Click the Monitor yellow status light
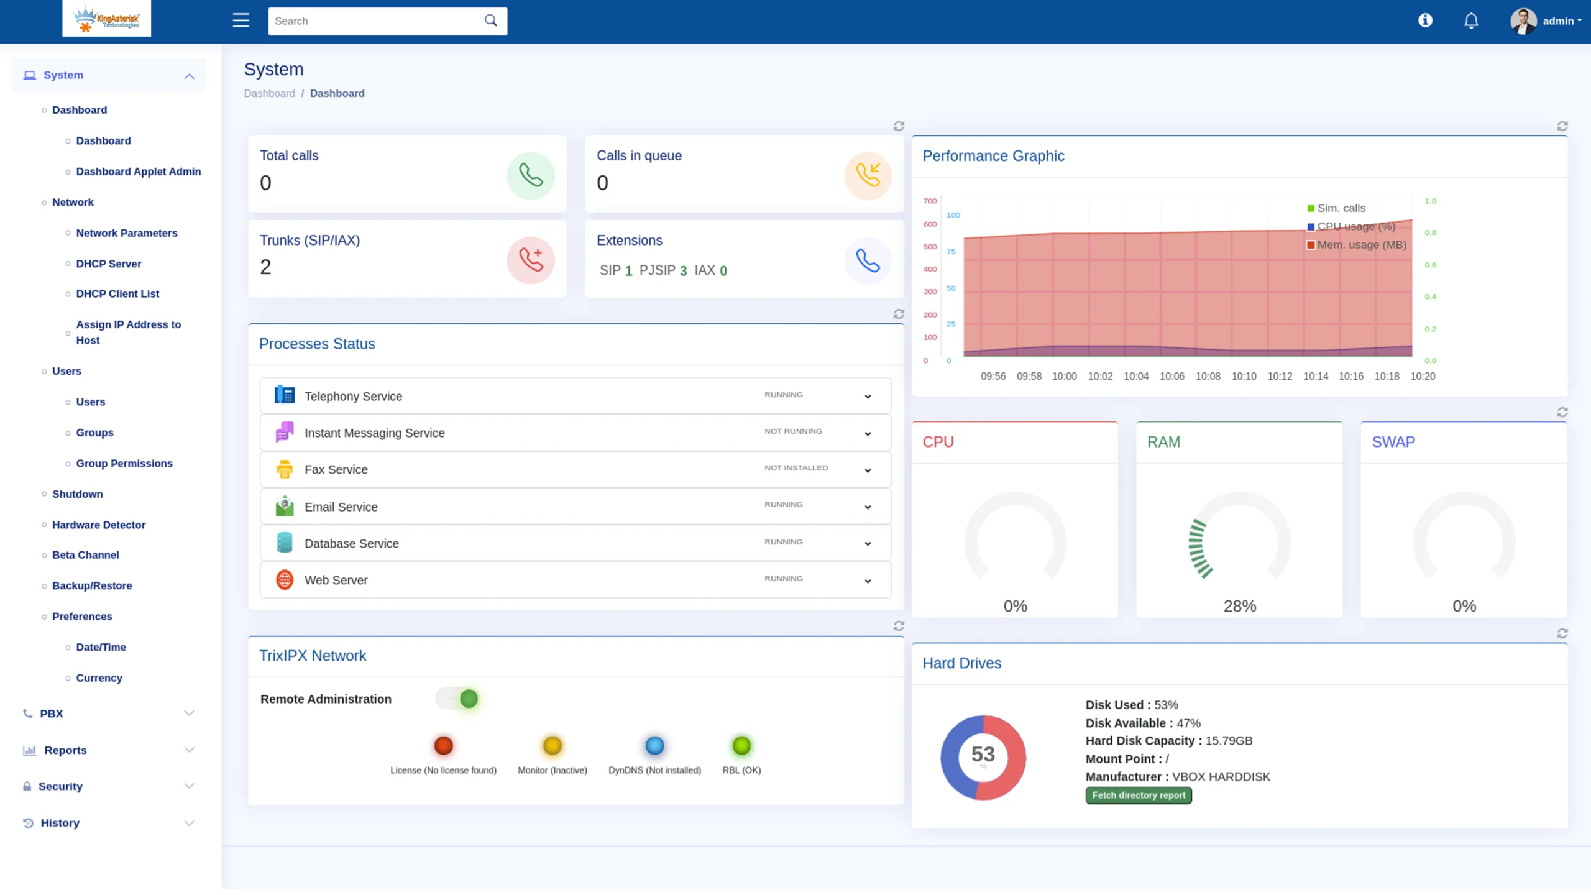This screenshot has height=895, width=1591. (552, 746)
